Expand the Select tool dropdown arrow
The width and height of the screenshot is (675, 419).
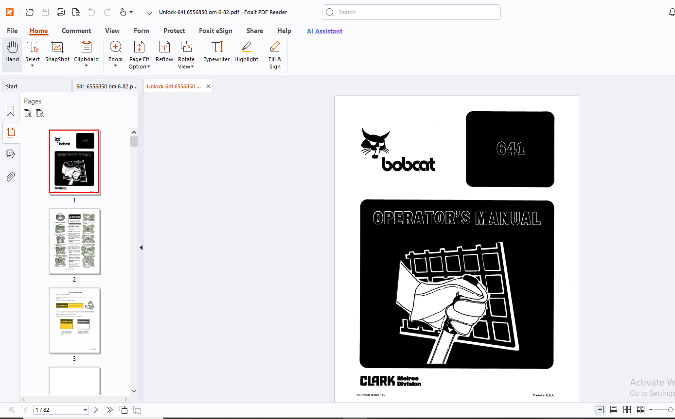coord(33,66)
